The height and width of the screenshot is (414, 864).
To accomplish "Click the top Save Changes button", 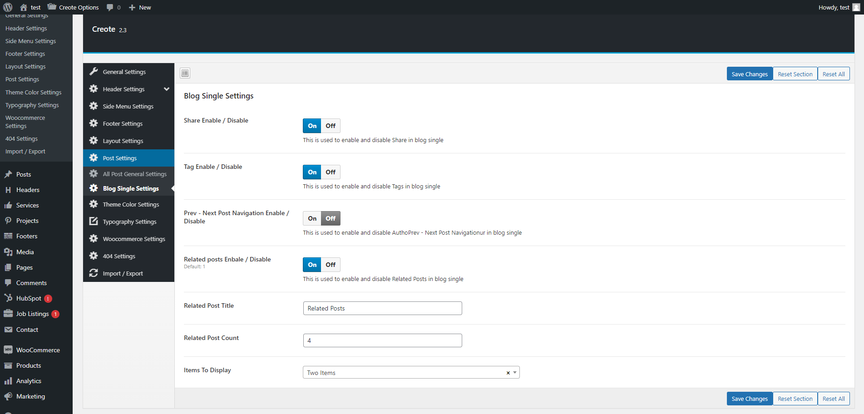I will tap(749, 74).
